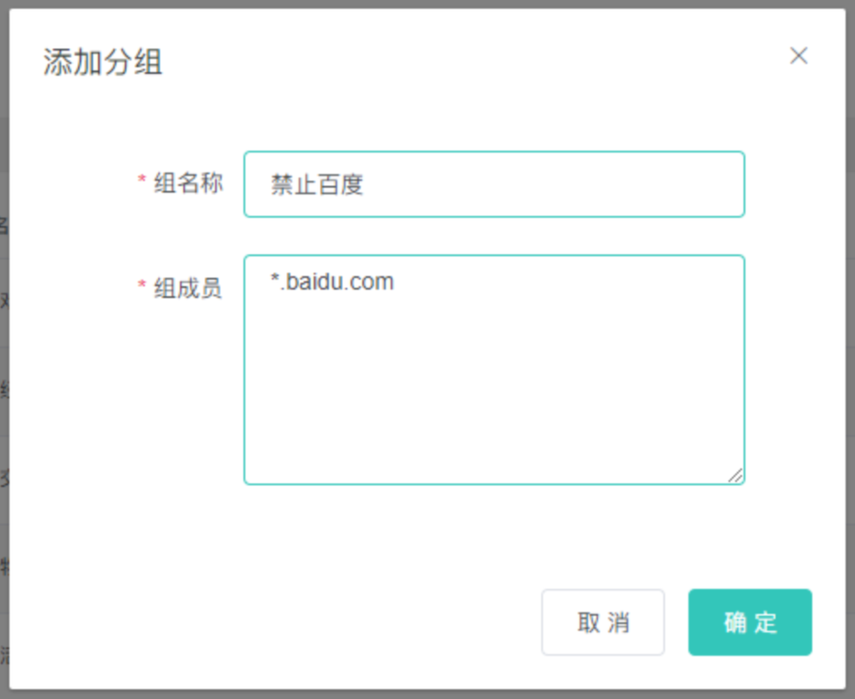Image resolution: width=855 pixels, height=699 pixels.
Task: Click the 组名称 field label
Action: pos(188,183)
